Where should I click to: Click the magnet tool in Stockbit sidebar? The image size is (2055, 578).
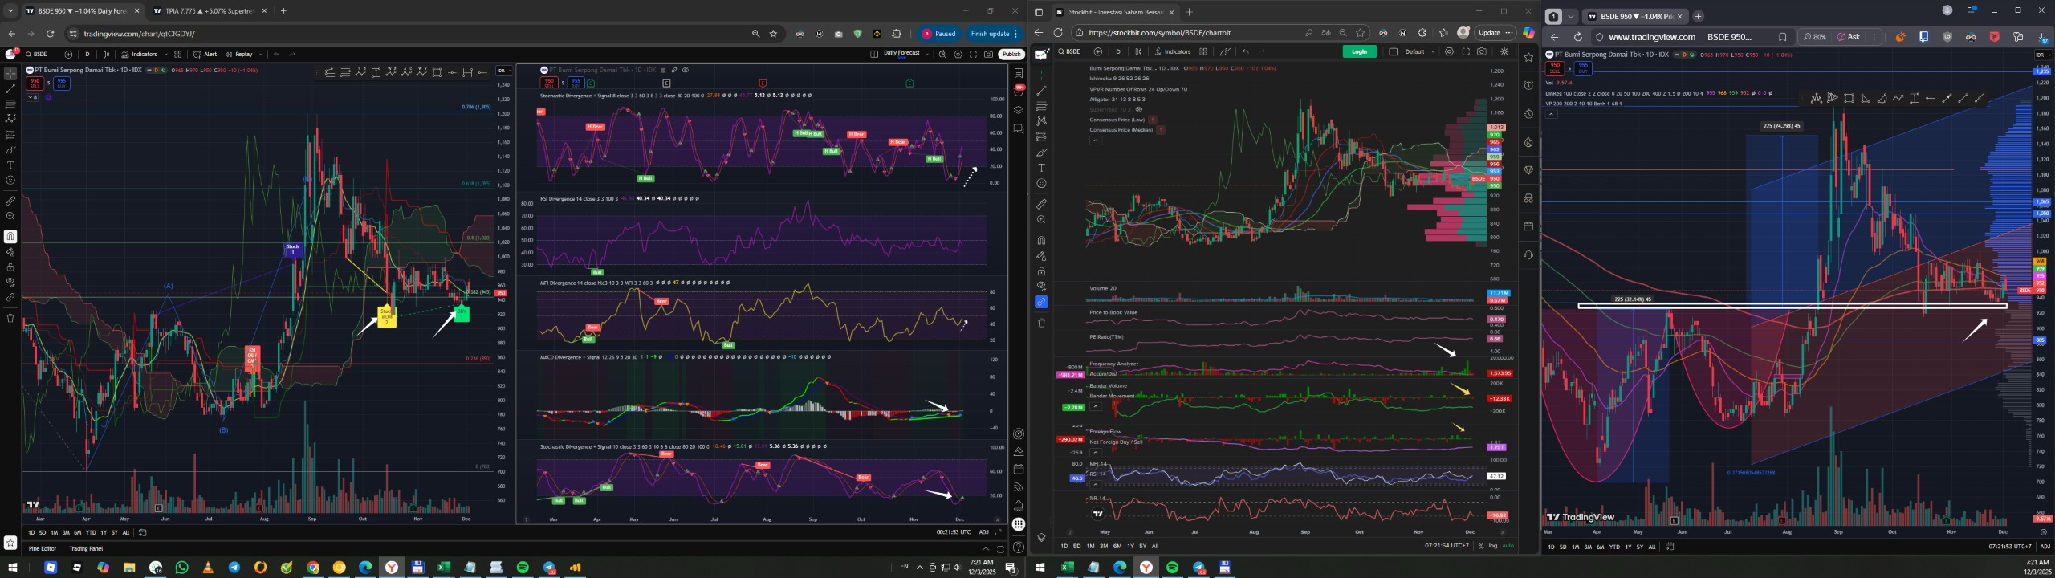[1041, 240]
